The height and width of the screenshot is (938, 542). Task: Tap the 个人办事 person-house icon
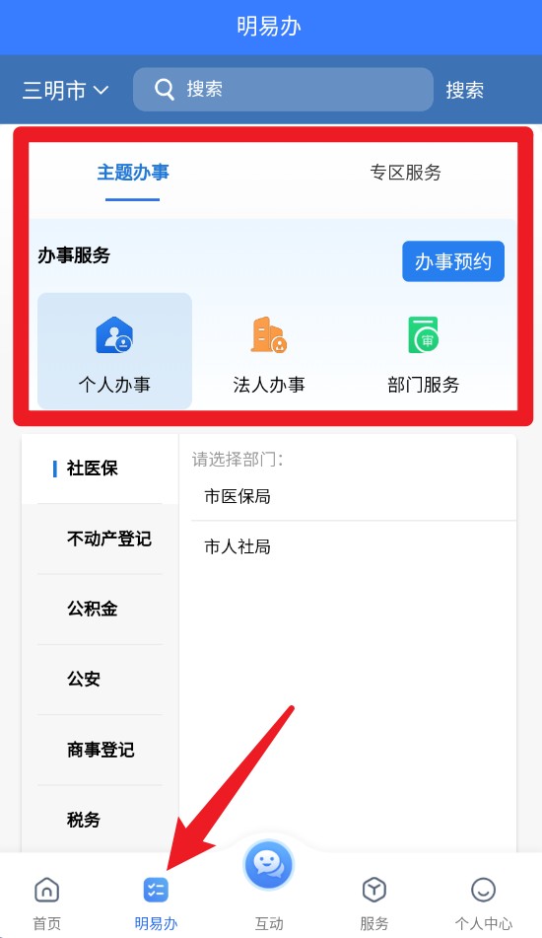coord(114,335)
